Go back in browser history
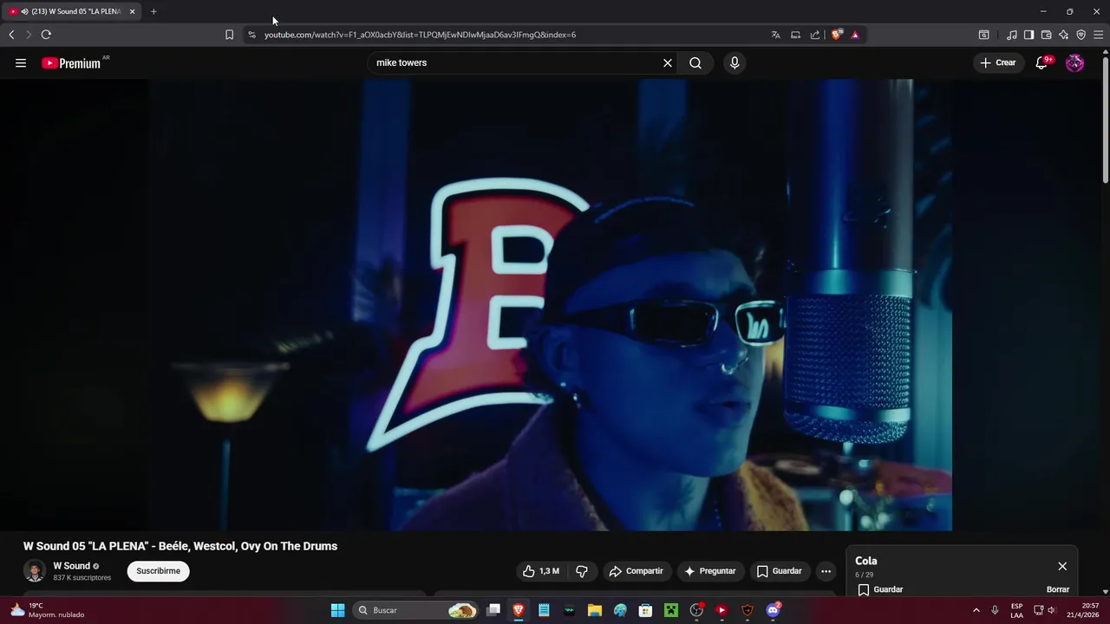 click(x=11, y=35)
